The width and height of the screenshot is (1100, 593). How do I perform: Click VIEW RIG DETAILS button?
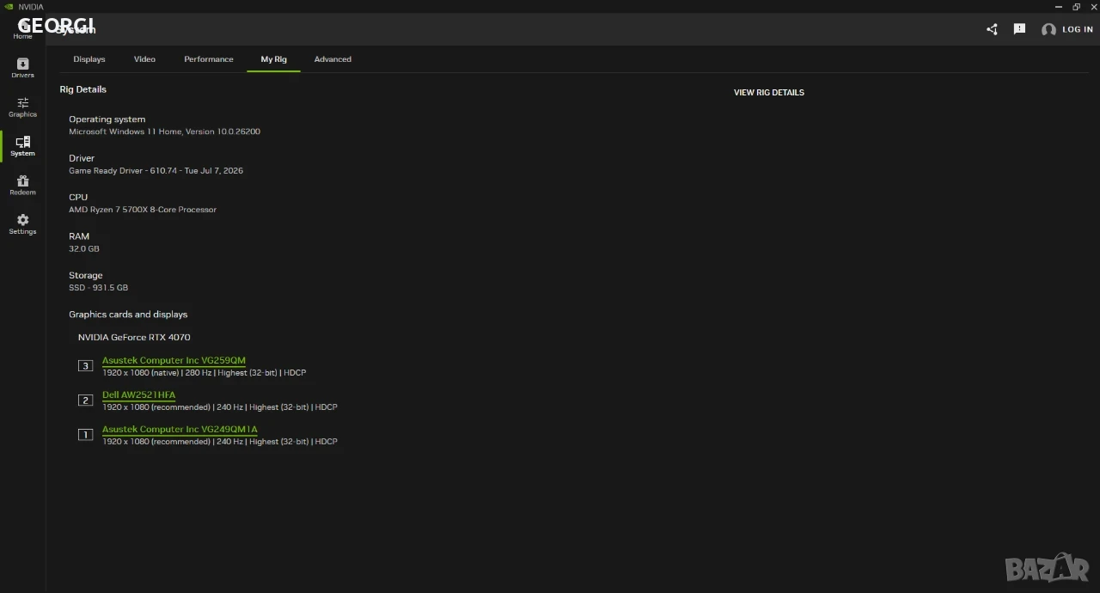click(x=769, y=93)
